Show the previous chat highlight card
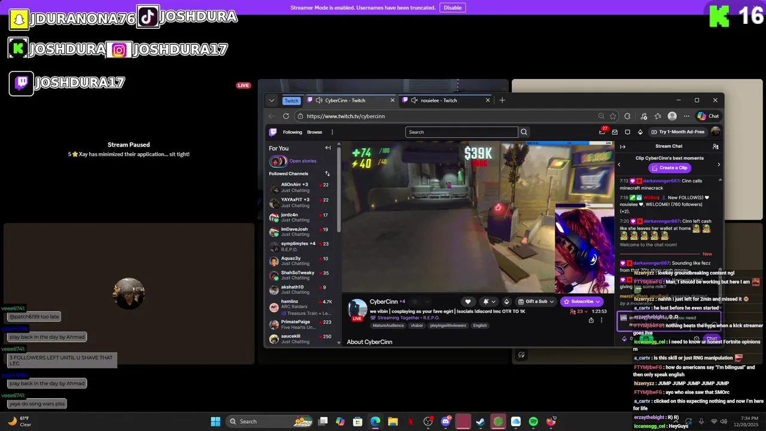The width and height of the screenshot is (766, 431). pyautogui.click(x=619, y=164)
